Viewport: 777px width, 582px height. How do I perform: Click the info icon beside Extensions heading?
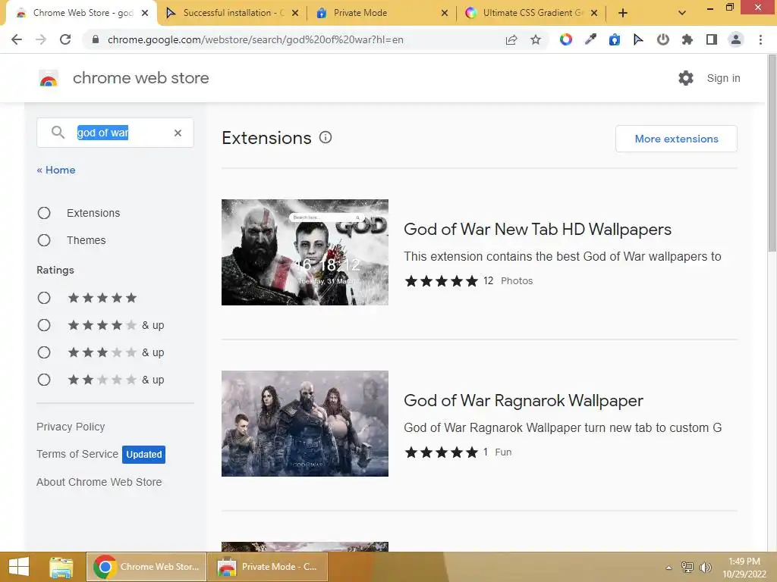tap(325, 138)
